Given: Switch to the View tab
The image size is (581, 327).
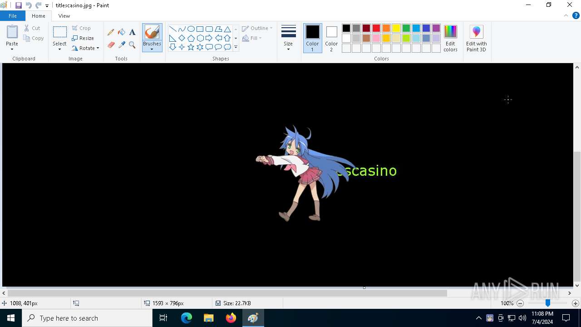Looking at the screenshot, I should point(64,16).
